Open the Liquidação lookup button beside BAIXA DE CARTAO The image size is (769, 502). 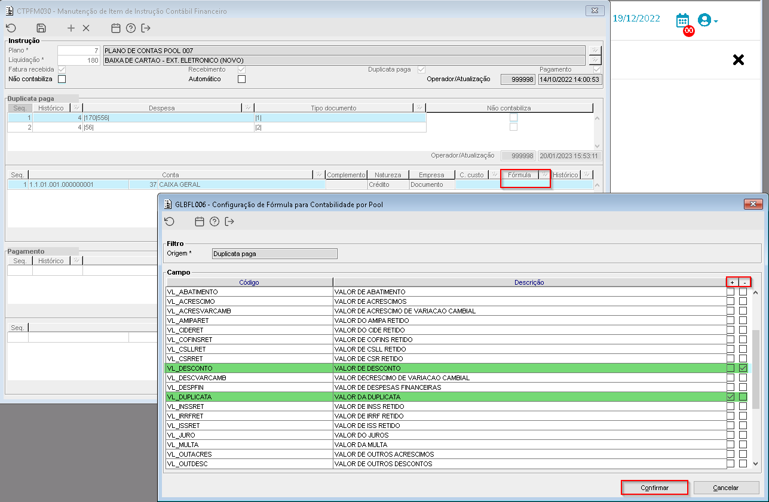tap(595, 60)
